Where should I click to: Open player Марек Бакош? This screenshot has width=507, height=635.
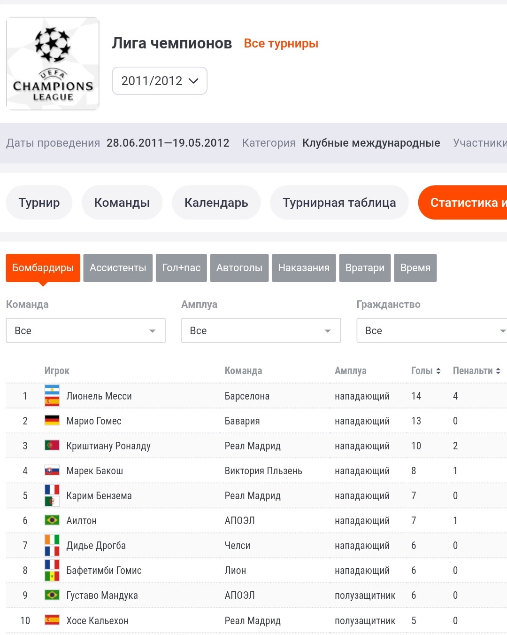coord(95,471)
